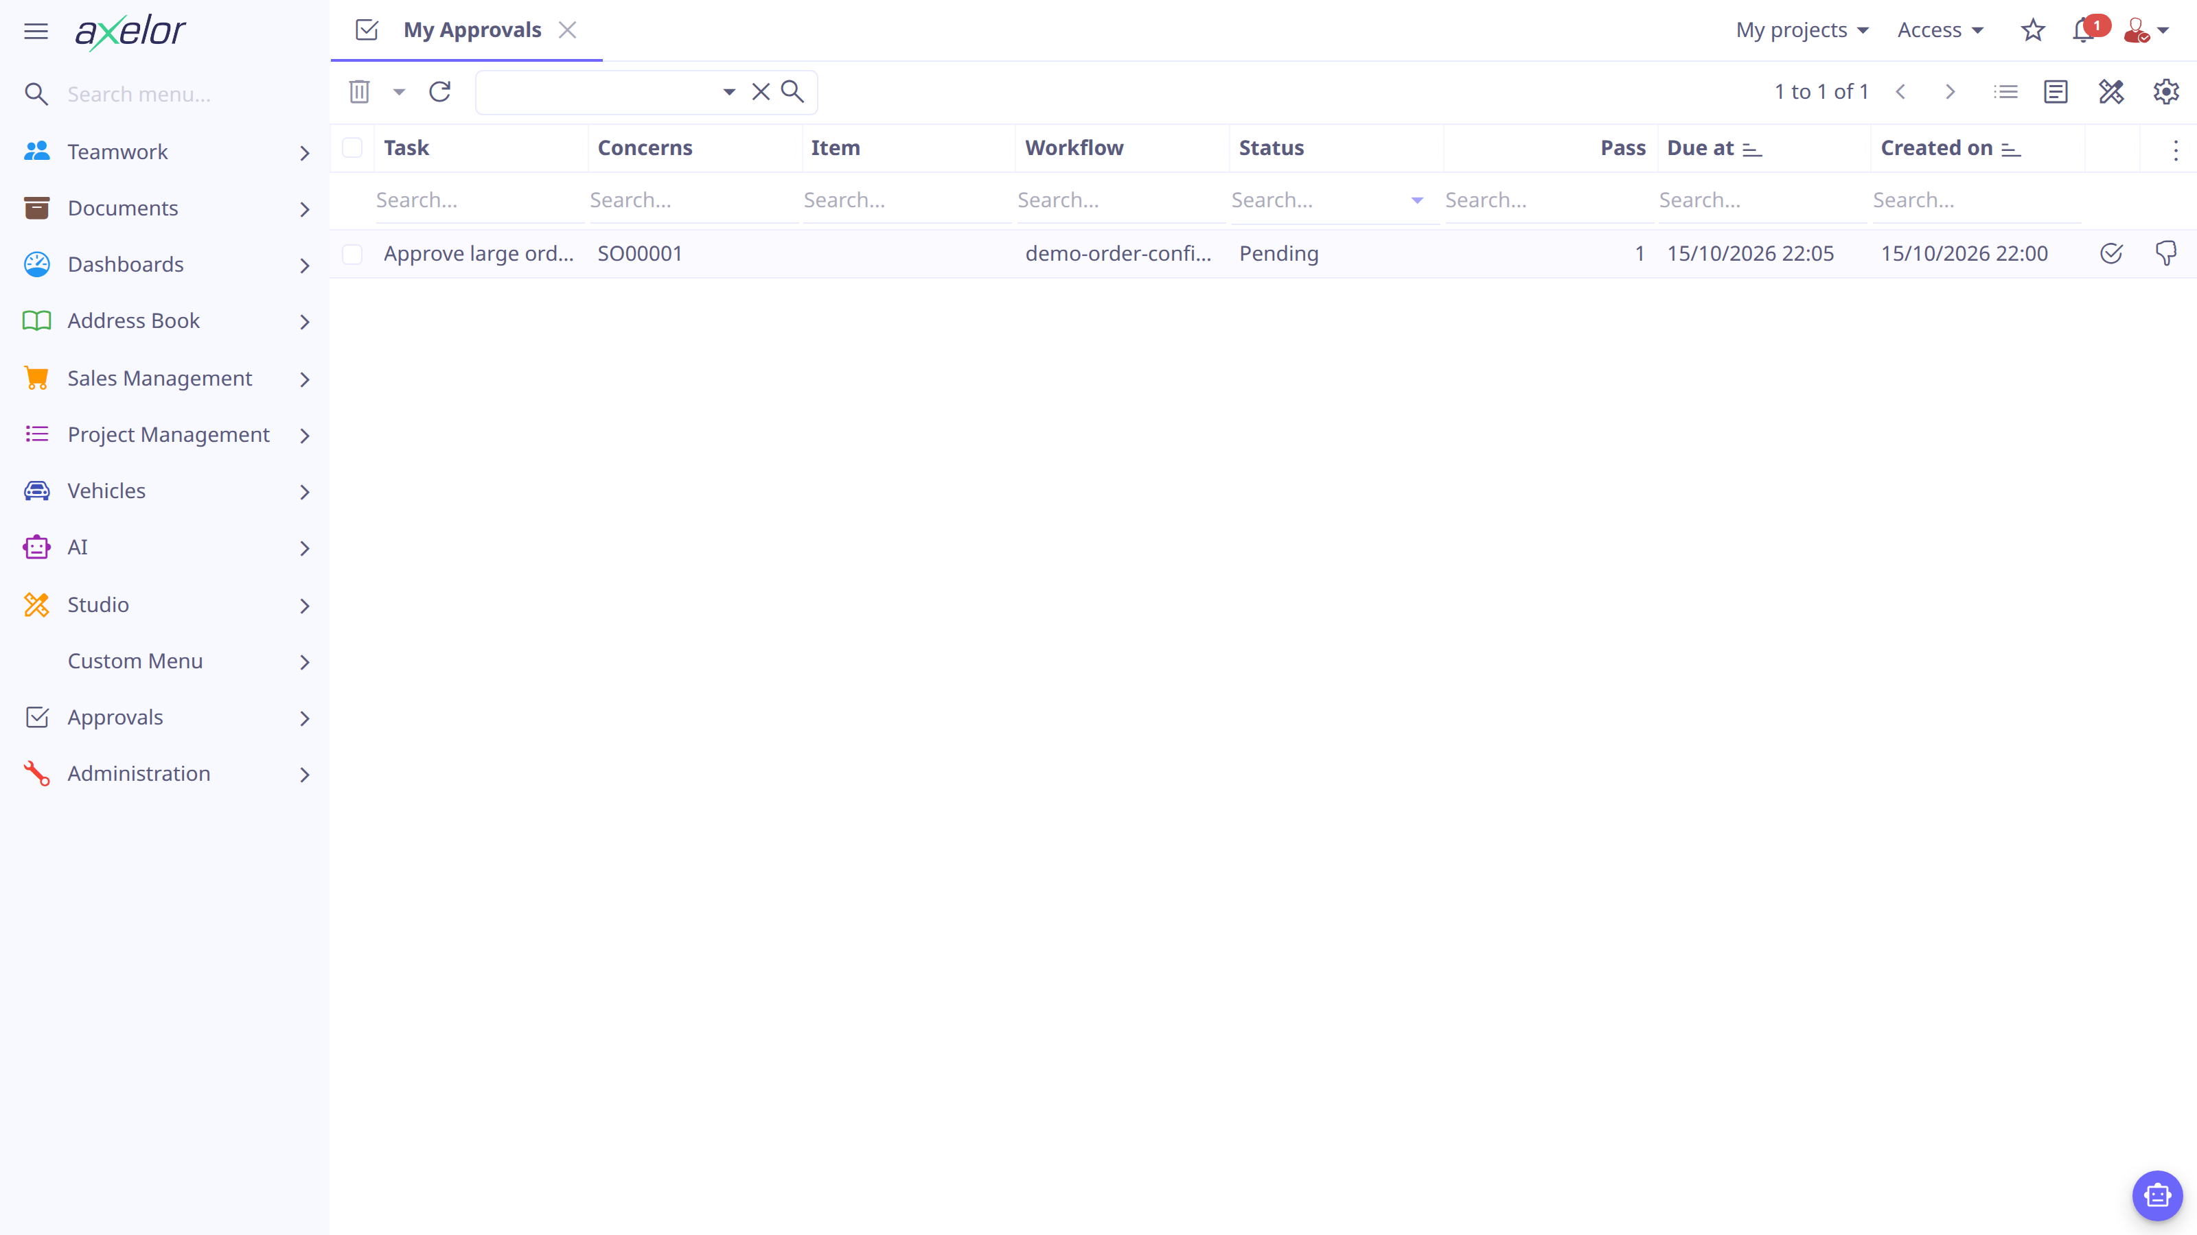Clear the toolbar search with X icon

click(x=761, y=91)
